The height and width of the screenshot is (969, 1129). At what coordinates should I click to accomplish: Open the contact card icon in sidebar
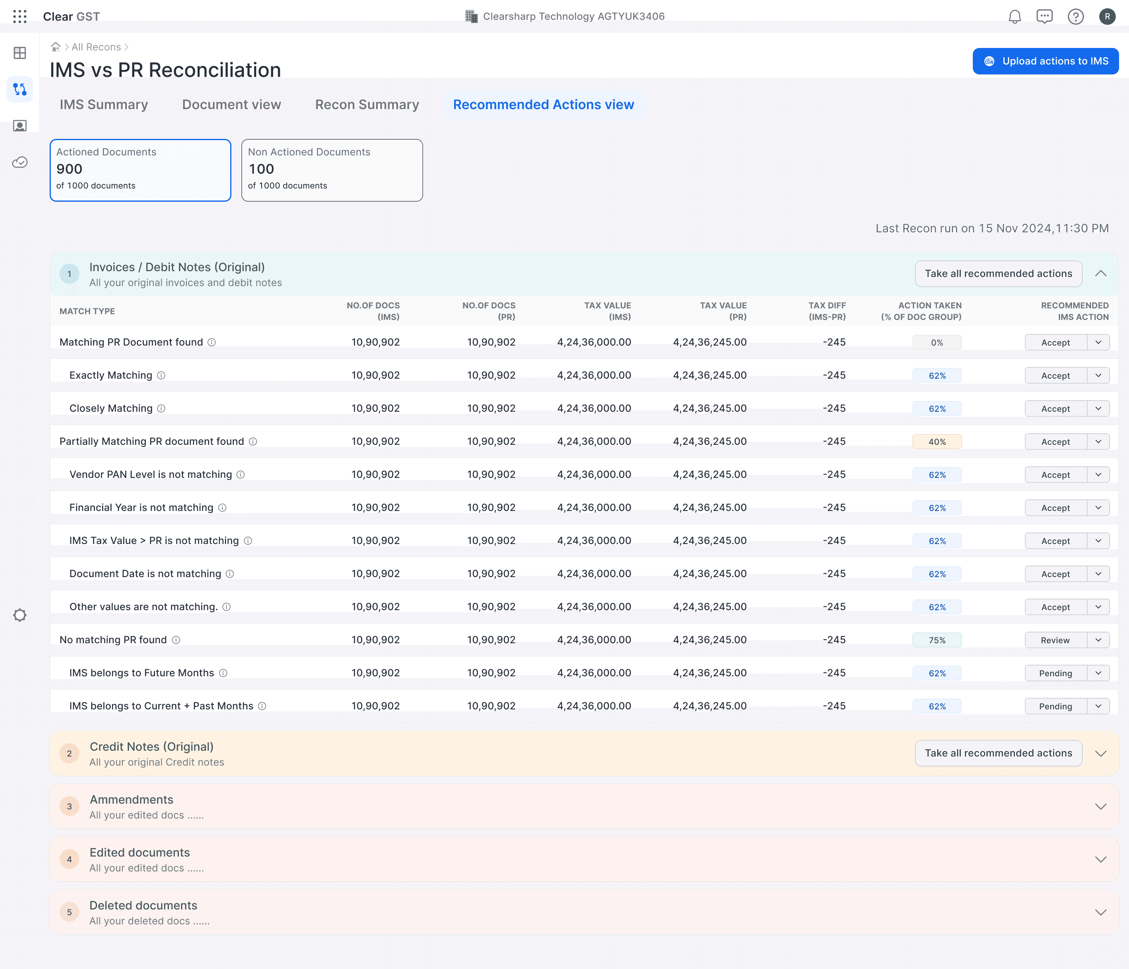pos(19,126)
